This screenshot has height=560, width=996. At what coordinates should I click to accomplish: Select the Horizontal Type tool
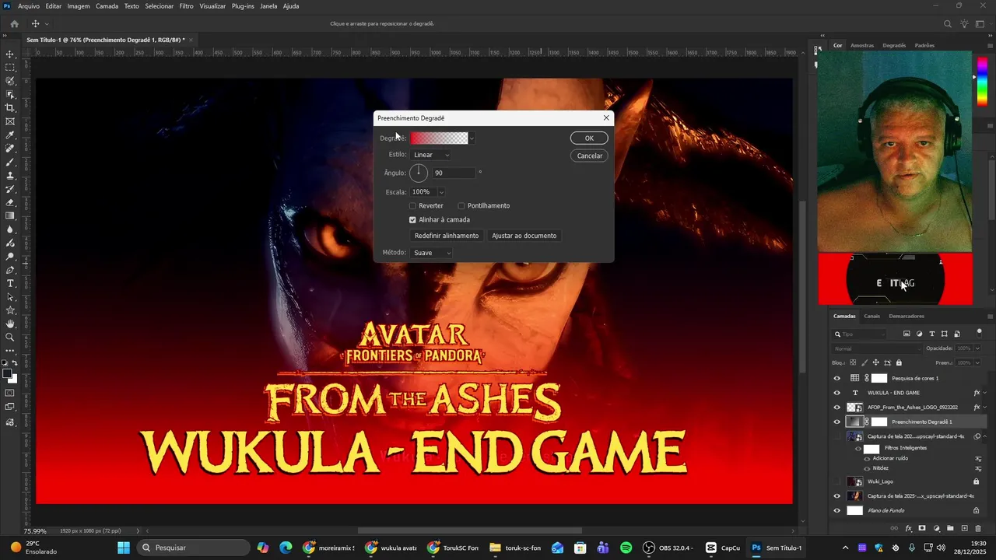(10, 283)
